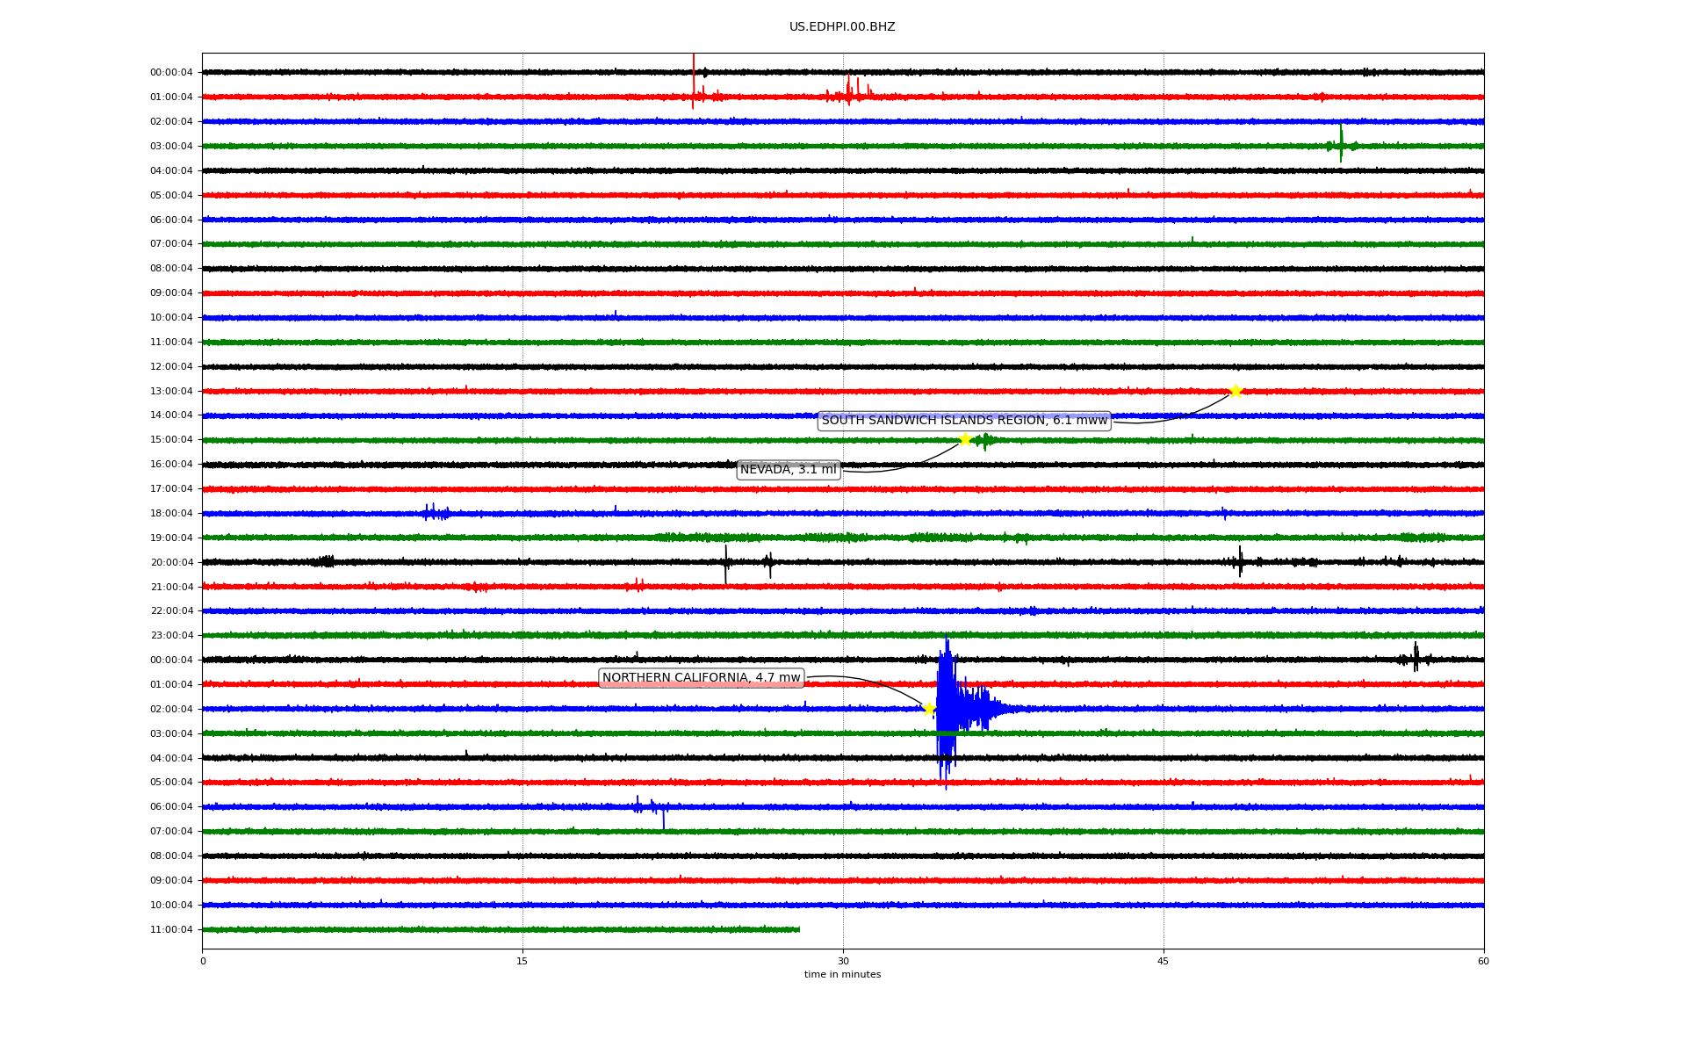Screen dimensions: 1686x1054
Task: Click the yellow star on the 13:00:04 trace
Action: [1236, 391]
